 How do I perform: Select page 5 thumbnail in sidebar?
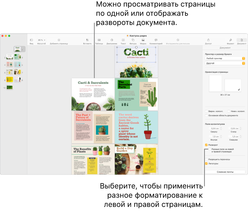(x=17, y=64)
